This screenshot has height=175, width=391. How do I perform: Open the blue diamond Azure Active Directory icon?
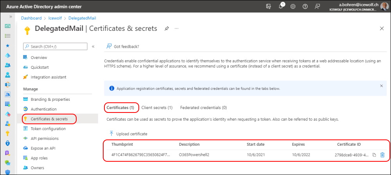tap(8, 55)
